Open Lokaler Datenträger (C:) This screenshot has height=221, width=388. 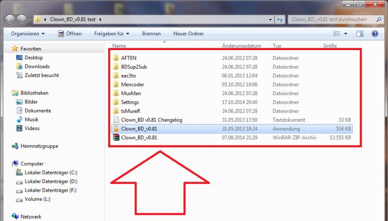click(x=51, y=173)
